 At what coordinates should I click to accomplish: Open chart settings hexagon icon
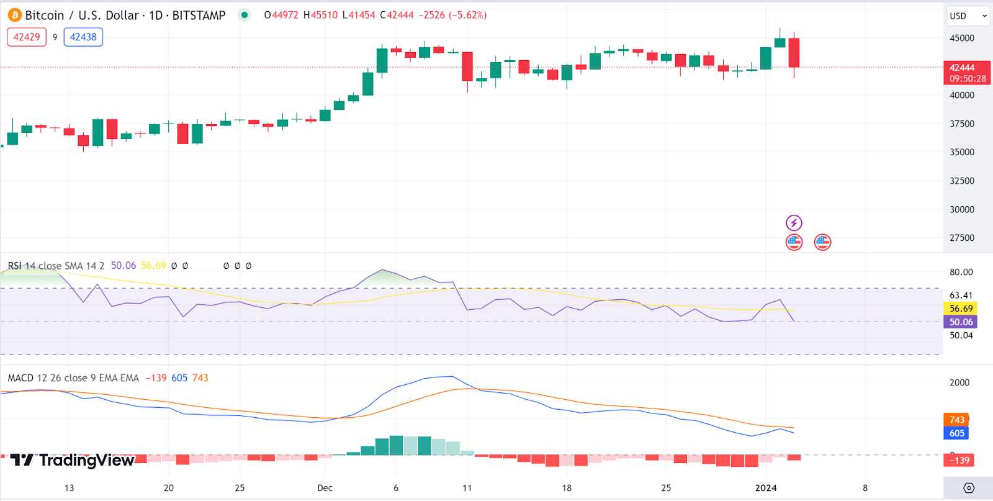(x=969, y=488)
